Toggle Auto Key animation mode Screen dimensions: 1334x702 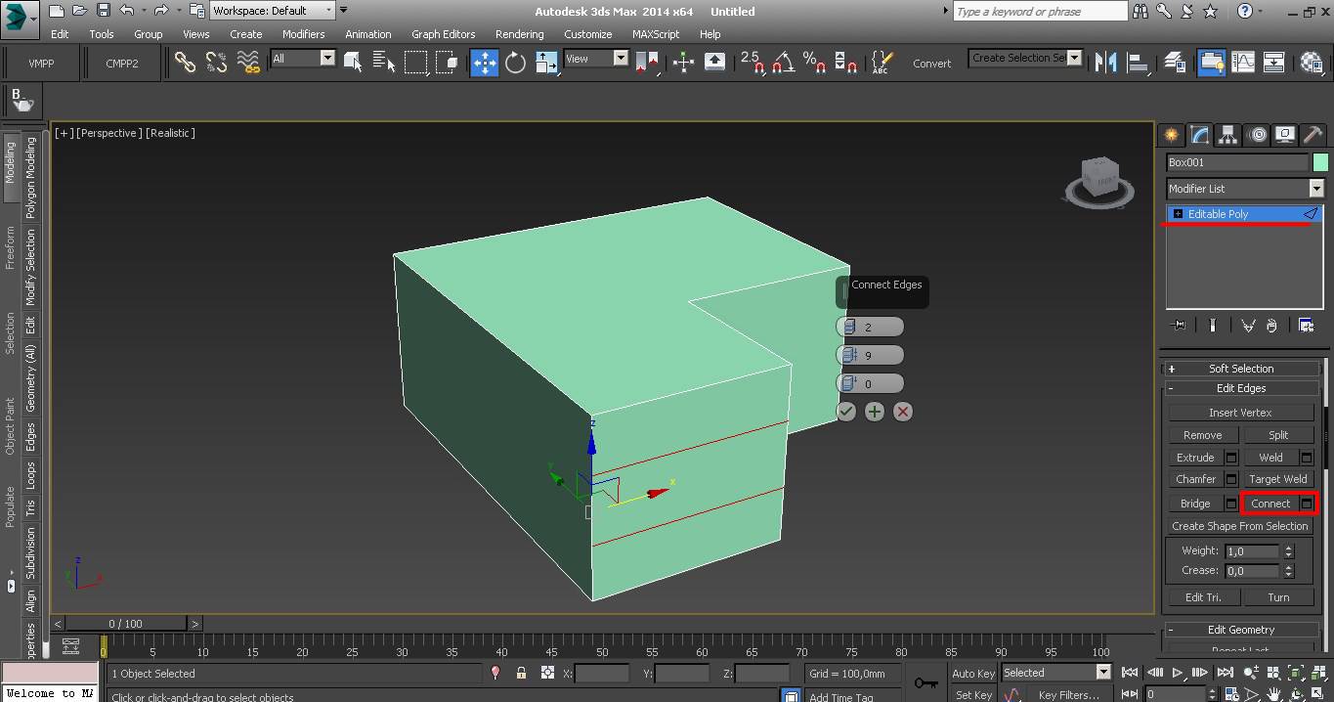coord(972,673)
